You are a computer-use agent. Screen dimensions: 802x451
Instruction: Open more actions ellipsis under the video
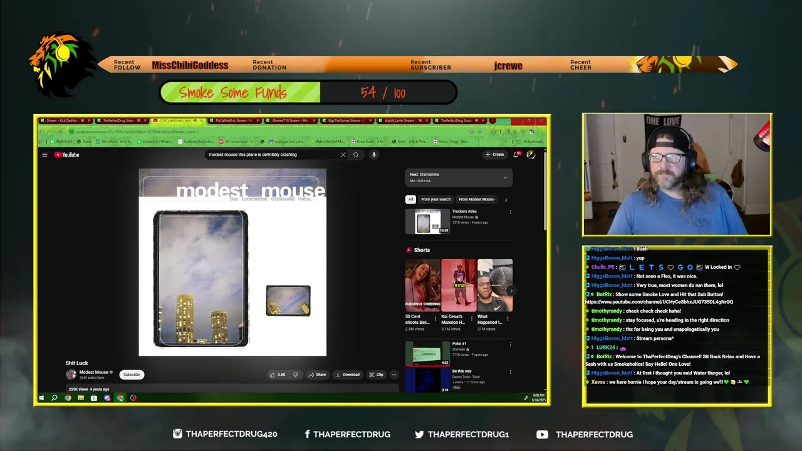pyautogui.click(x=394, y=375)
